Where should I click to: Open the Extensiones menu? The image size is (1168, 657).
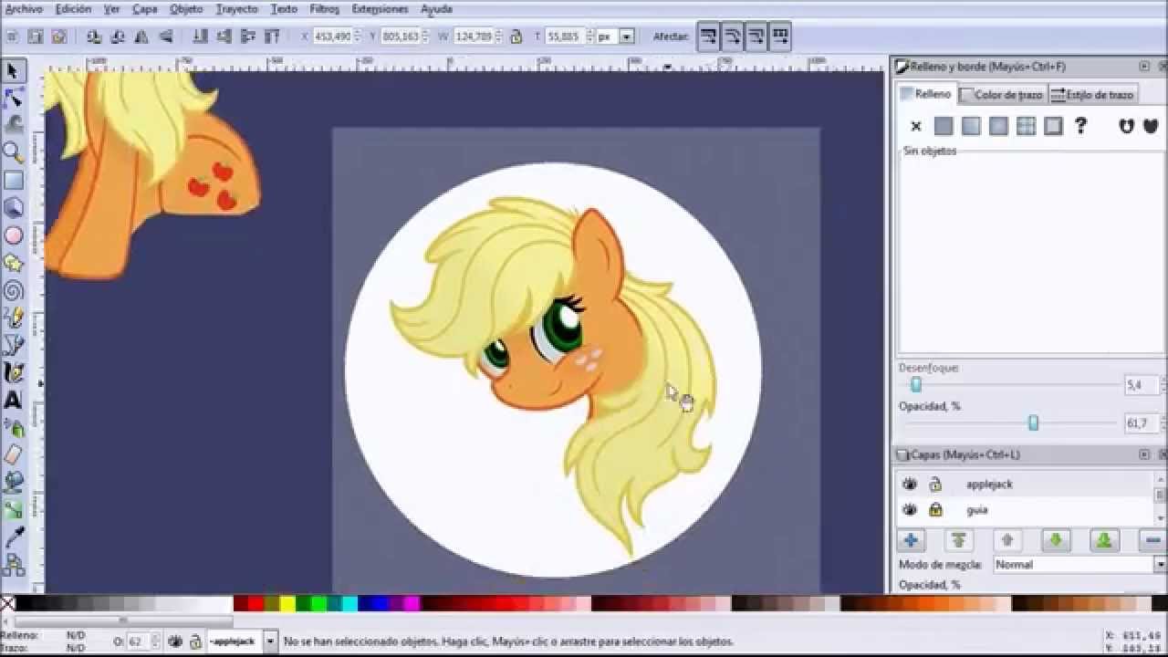pos(381,9)
